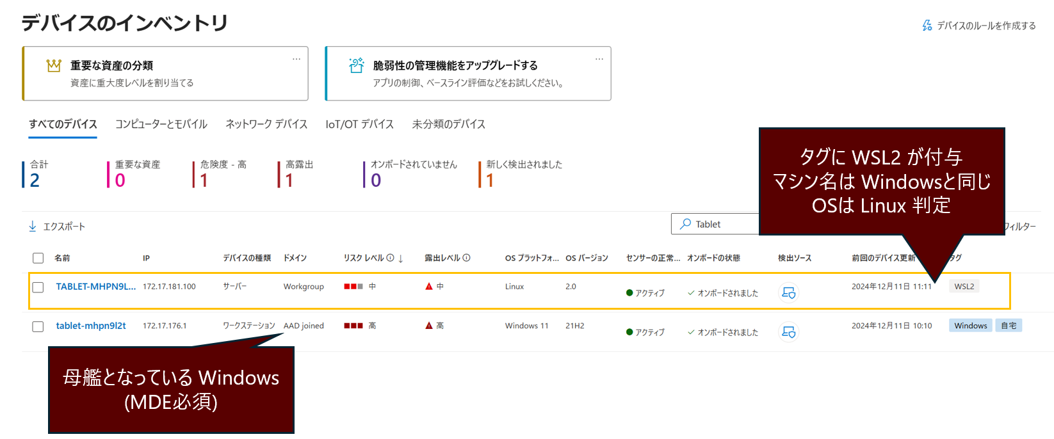Open the 脆弱性の管理機能をアップグレードする card
The image size is (1054, 439).
(x=468, y=74)
